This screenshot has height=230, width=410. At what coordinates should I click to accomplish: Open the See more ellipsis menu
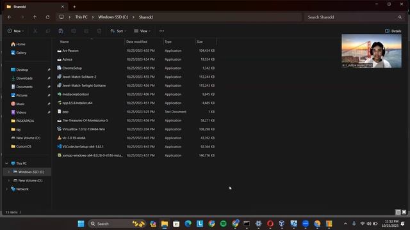click(x=161, y=31)
